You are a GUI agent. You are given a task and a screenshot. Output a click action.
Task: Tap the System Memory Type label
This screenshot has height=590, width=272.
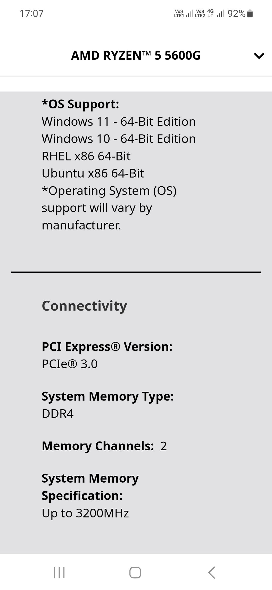[108, 396]
